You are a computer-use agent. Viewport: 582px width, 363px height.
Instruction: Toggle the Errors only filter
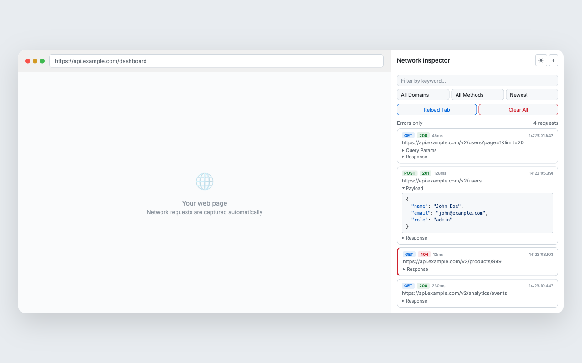410,123
